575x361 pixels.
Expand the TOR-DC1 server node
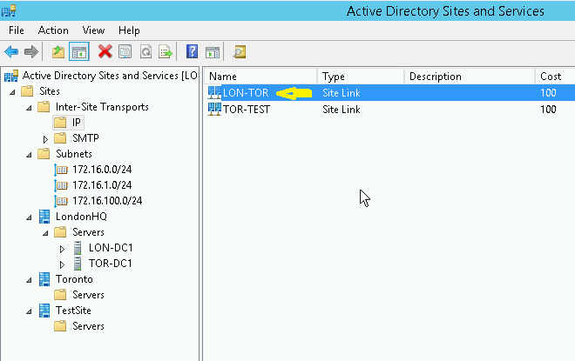coord(62,264)
